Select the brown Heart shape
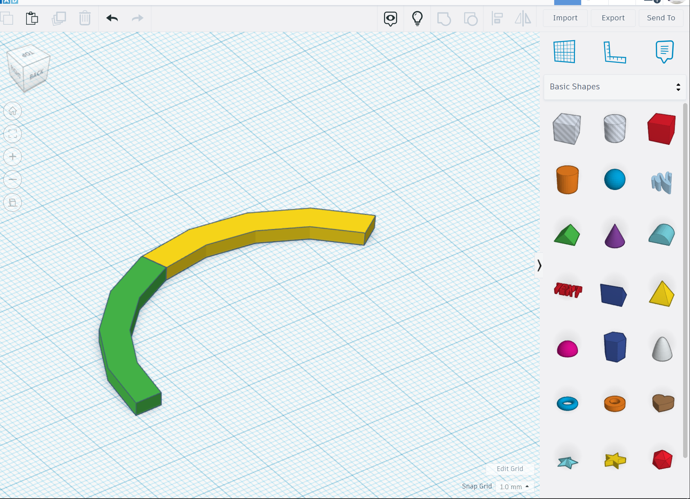 click(663, 403)
